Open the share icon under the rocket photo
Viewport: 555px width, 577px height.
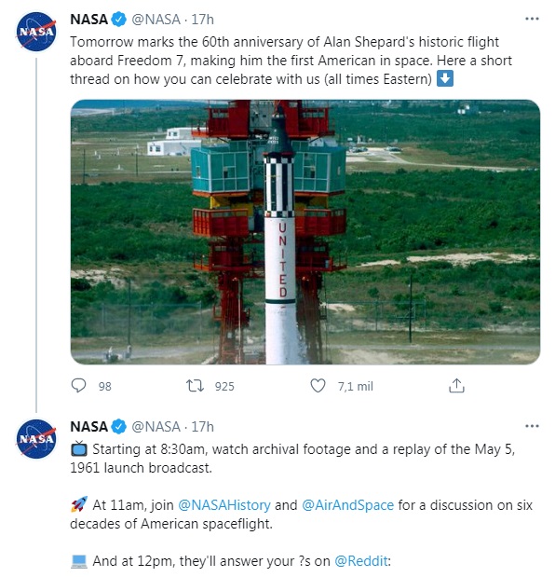click(456, 386)
